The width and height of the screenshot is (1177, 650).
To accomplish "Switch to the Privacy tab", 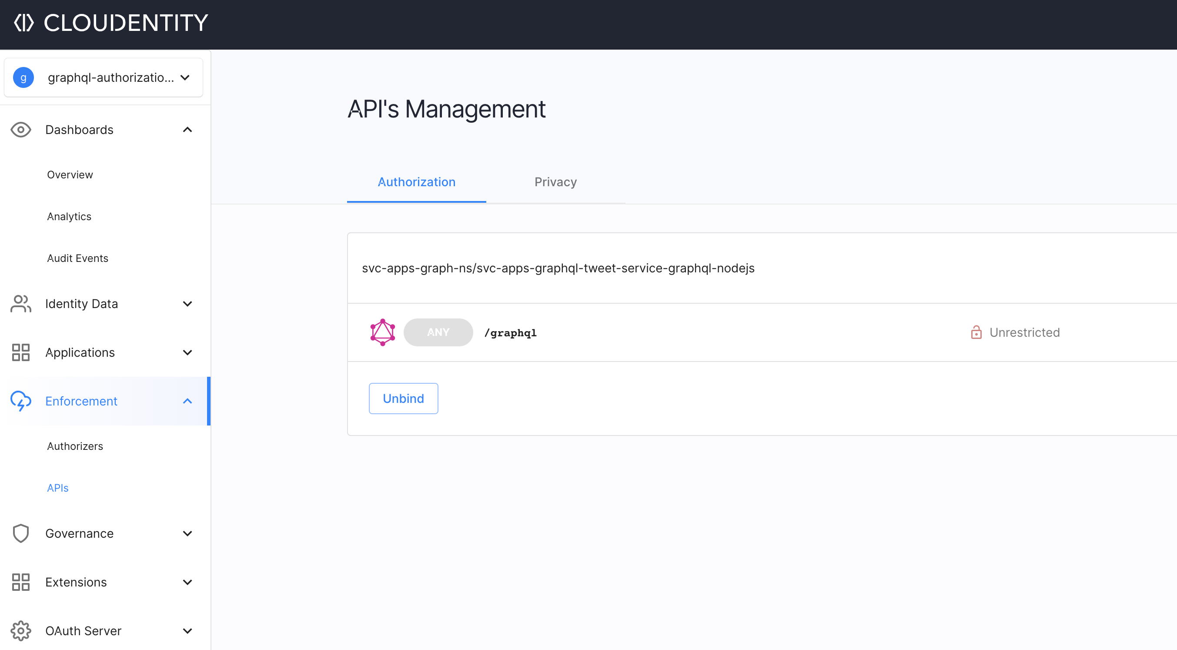I will point(555,182).
